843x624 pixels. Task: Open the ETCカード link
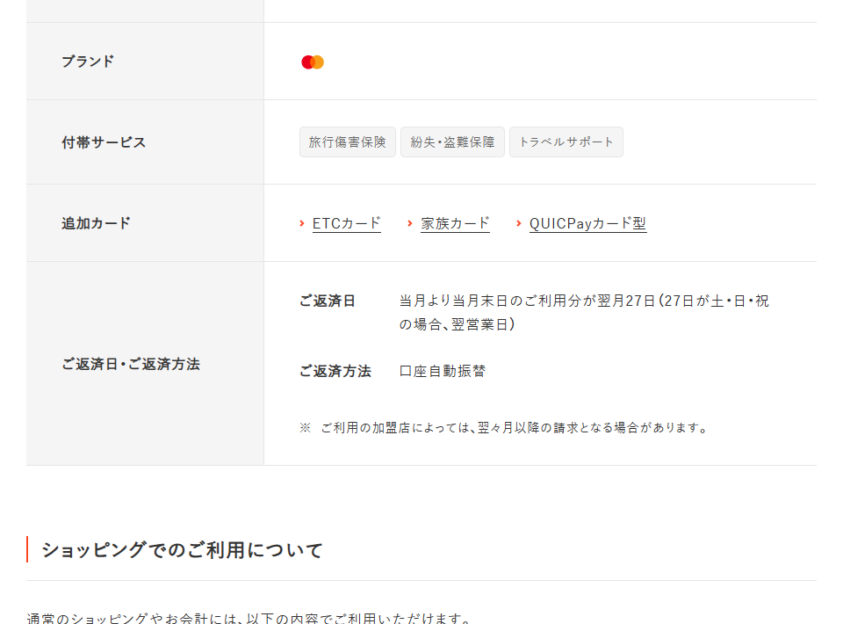(x=347, y=223)
